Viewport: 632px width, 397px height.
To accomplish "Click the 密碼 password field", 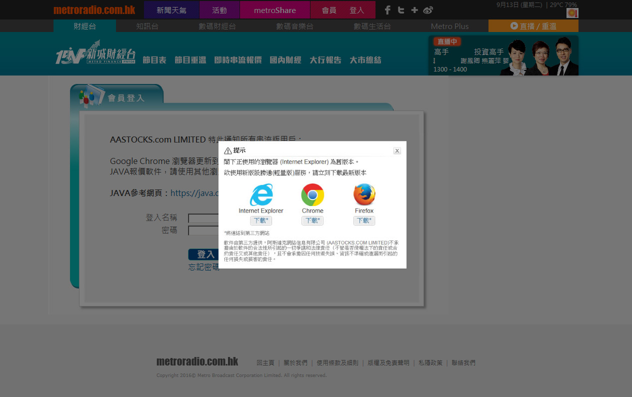I will [x=203, y=230].
